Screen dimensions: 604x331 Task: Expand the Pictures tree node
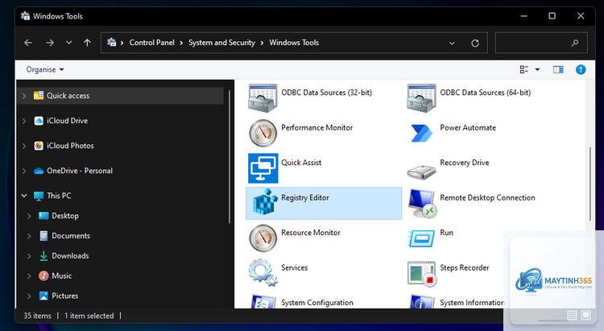pyautogui.click(x=29, y=296)
